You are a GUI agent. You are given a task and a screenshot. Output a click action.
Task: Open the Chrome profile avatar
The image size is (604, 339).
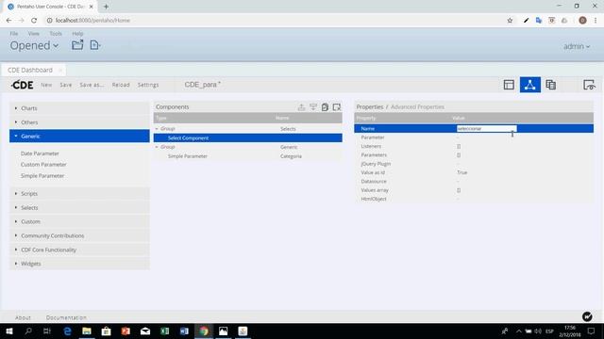coord(582,21)
